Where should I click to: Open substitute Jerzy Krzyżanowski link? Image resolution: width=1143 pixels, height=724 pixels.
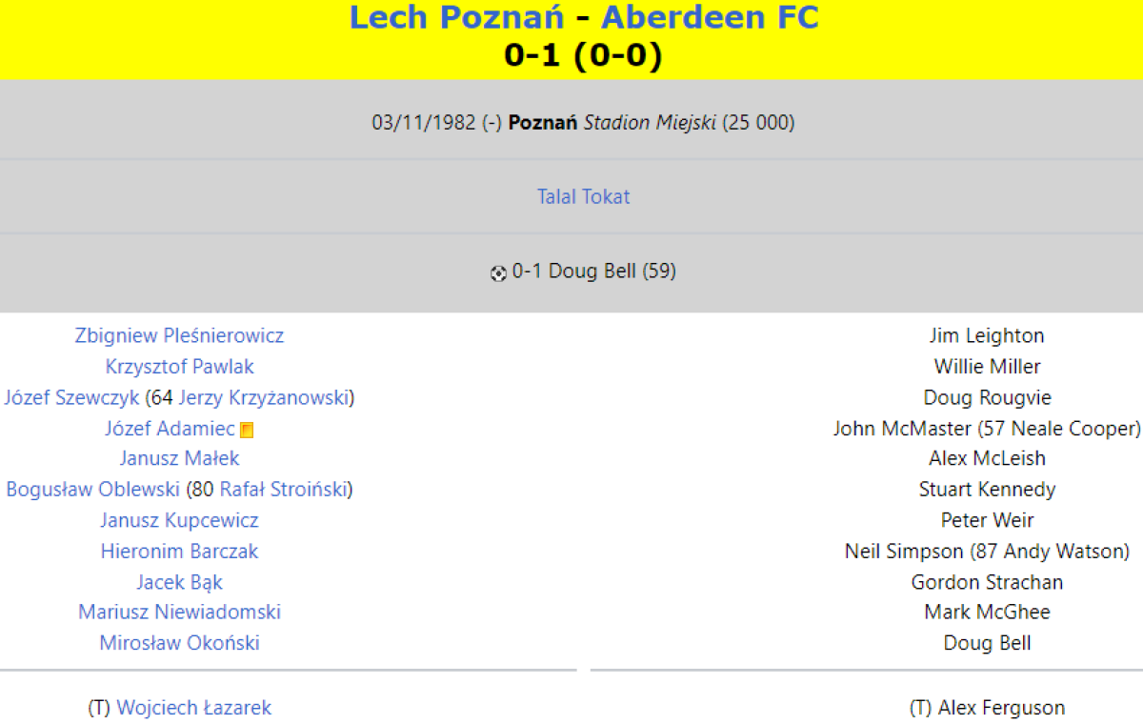point(263,398)
